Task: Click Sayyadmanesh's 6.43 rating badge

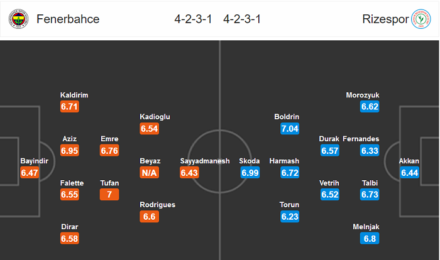Action: coord(189,173)
